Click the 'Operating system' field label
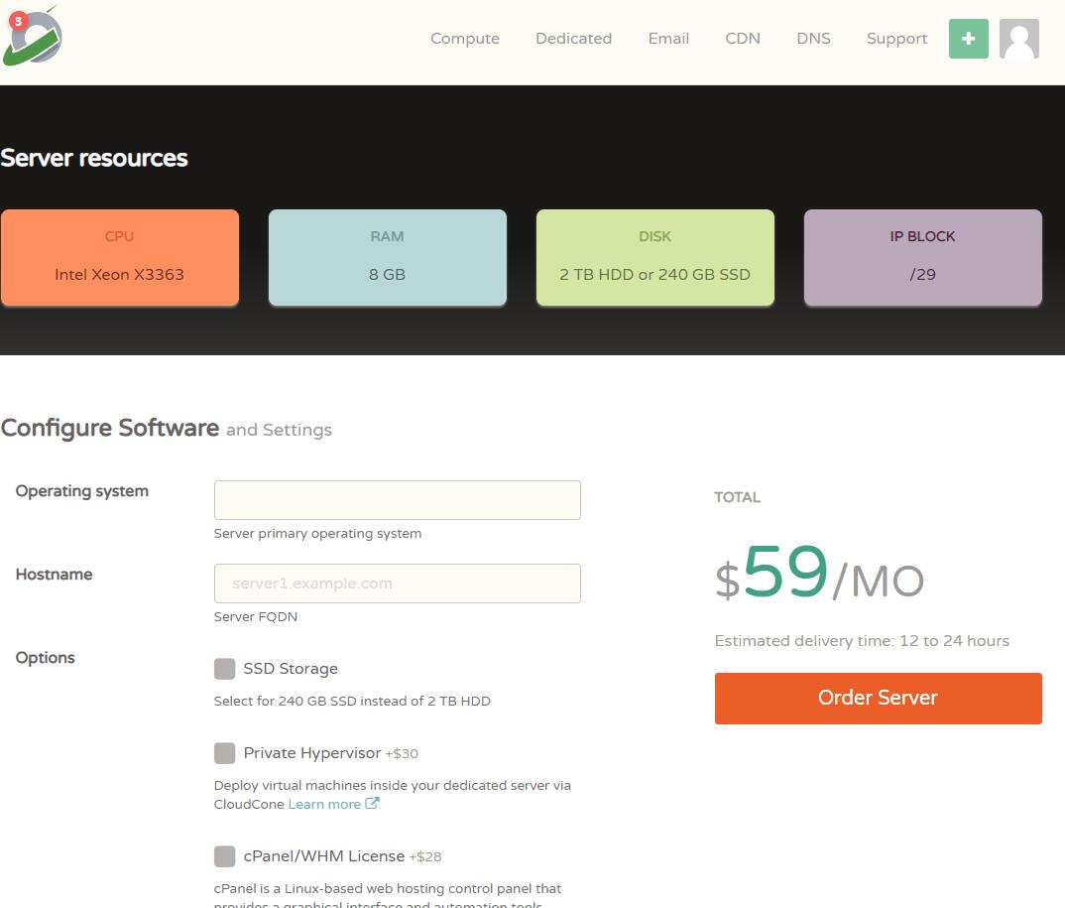 81,491
